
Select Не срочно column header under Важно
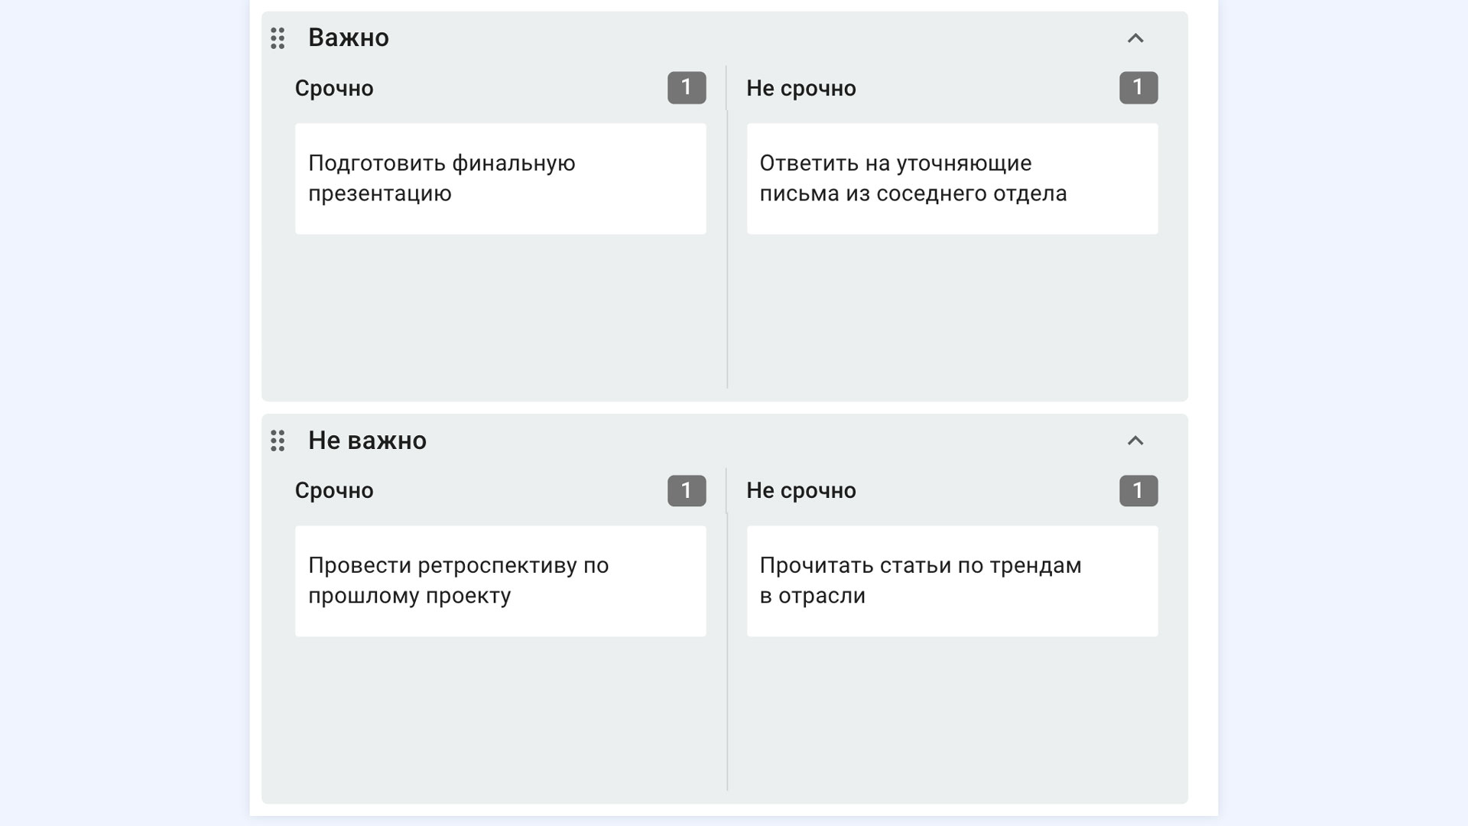coord(801,89)
